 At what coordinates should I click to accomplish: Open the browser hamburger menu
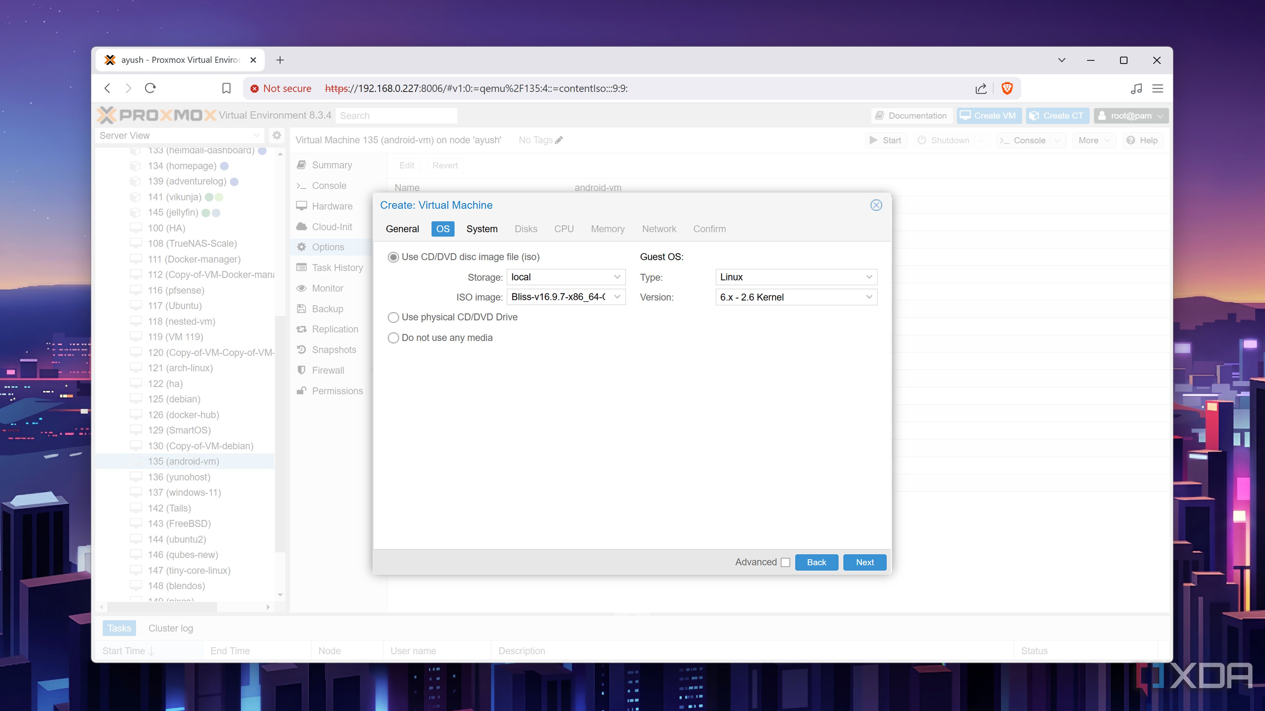pyautogui.click(x=1158, y=88)
